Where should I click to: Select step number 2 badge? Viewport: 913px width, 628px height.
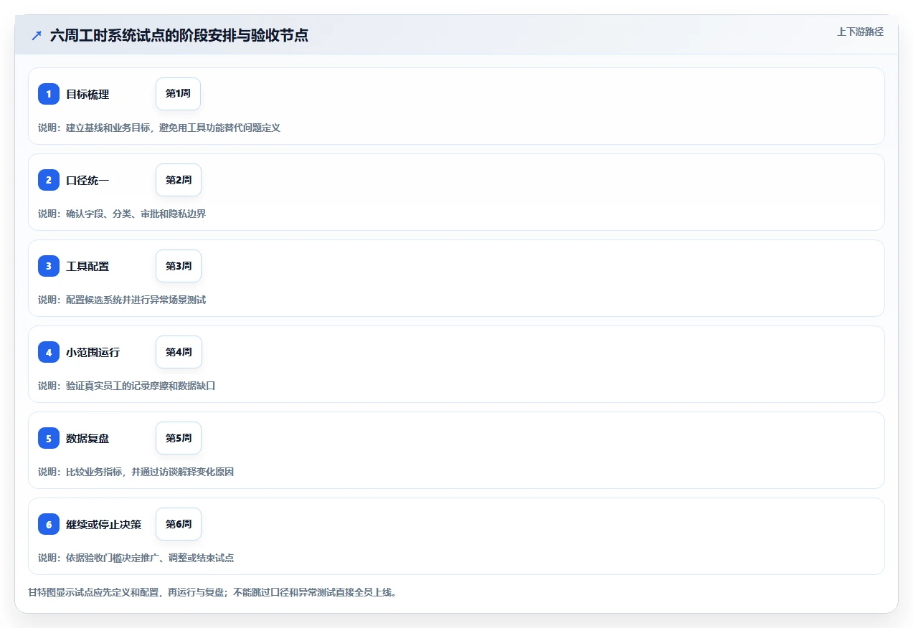[x=49, y=180]
